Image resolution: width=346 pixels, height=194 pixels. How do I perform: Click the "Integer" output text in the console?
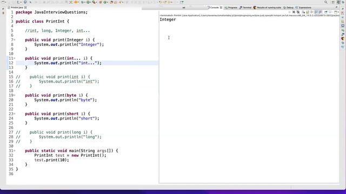tap(168, 19)
